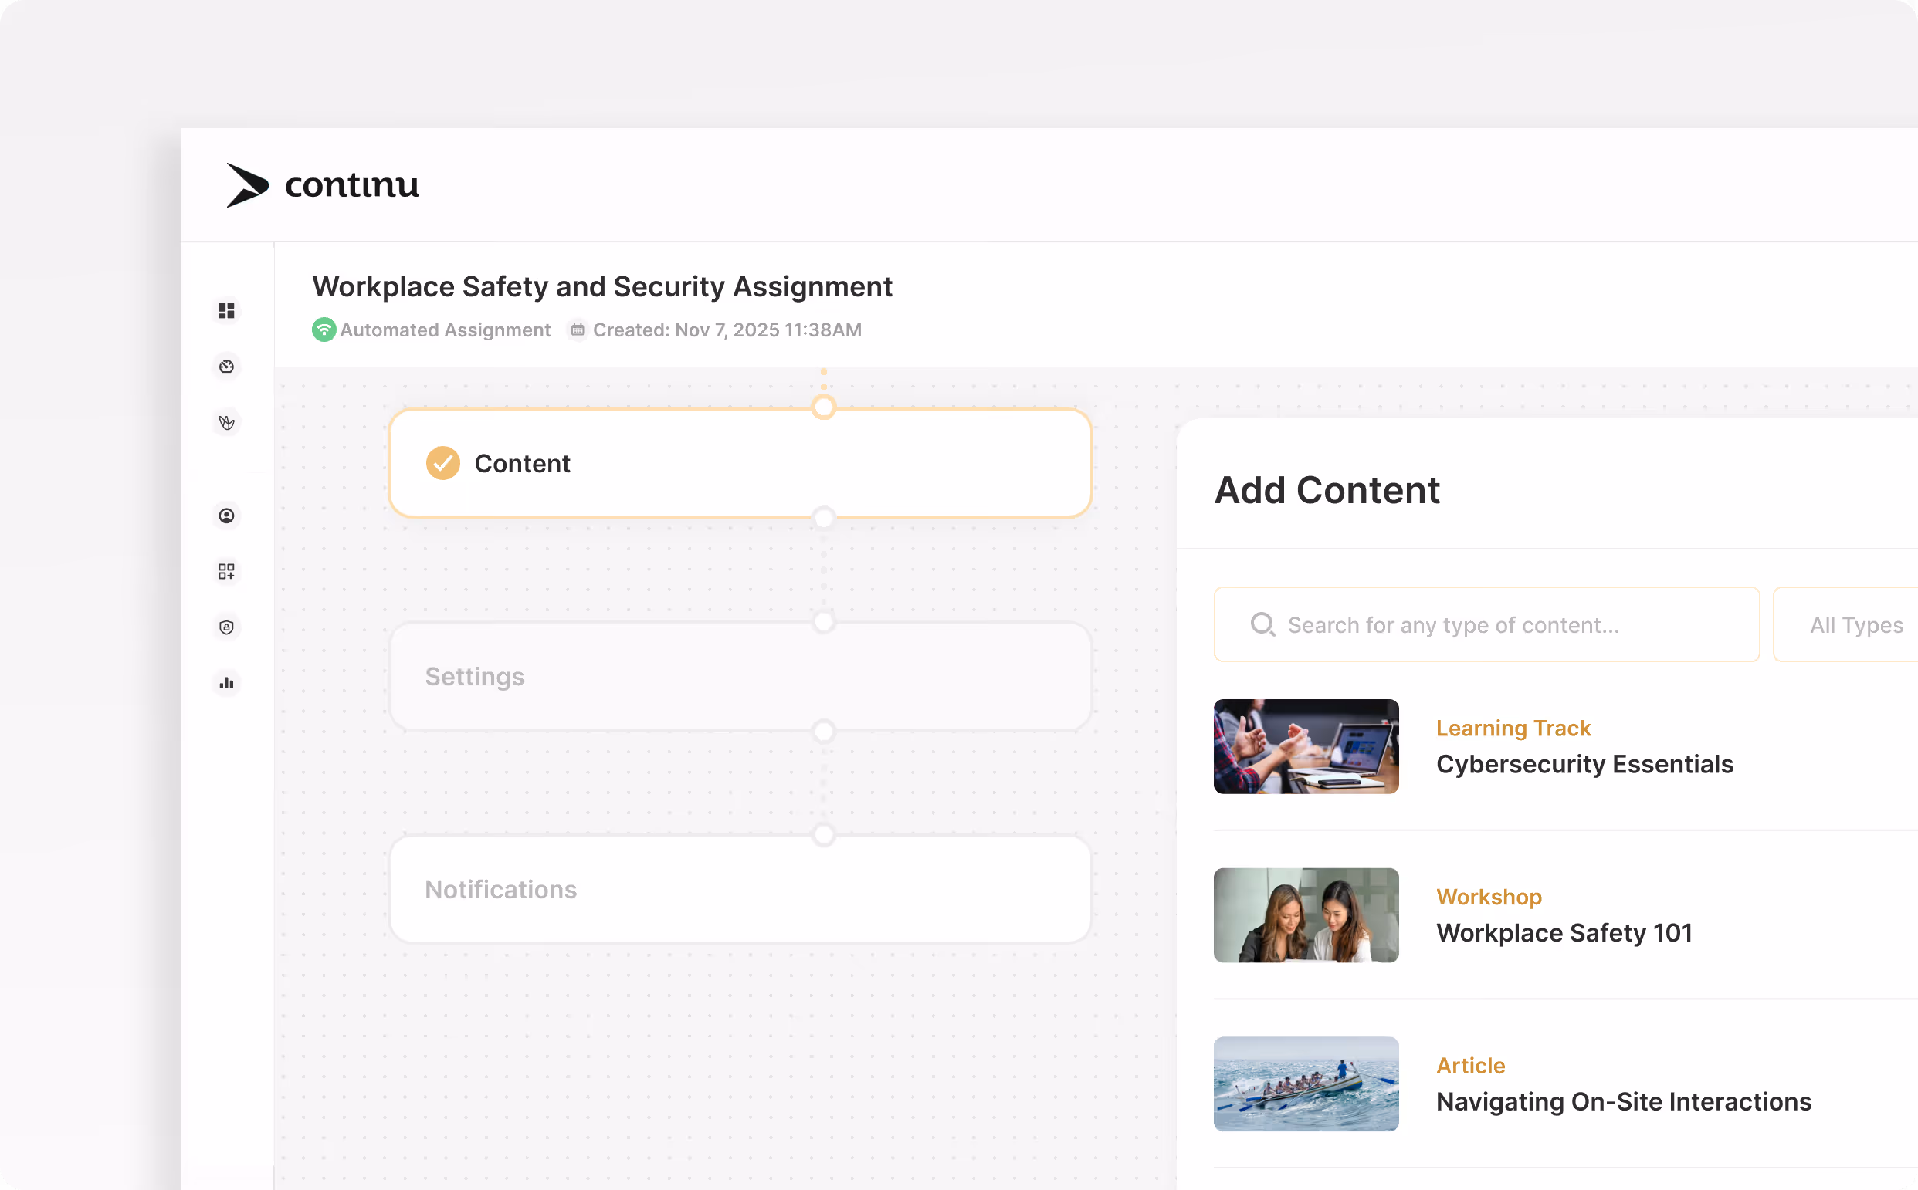Click the calendar icon beside Created date
Screen dimensions: 1918x1190
tap(578, 330)
